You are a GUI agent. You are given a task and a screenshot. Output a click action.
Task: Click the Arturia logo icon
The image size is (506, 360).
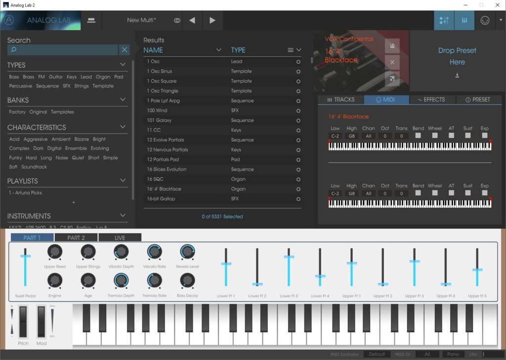(9, 20)
